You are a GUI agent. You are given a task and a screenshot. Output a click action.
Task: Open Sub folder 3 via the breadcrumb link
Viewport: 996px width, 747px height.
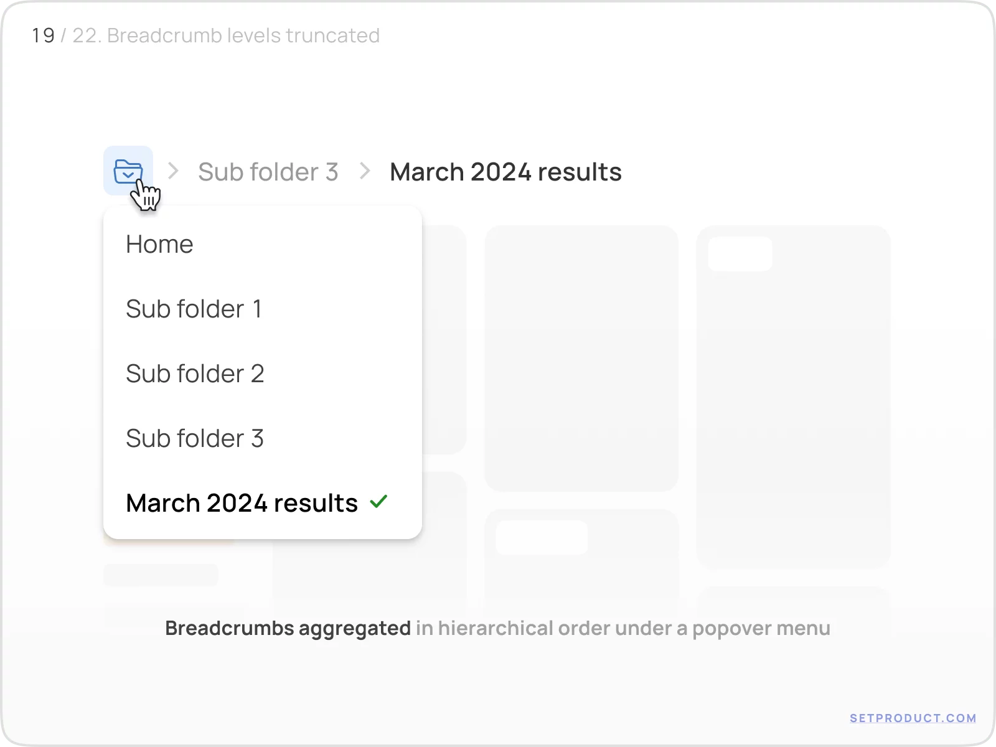coord(268,171)
